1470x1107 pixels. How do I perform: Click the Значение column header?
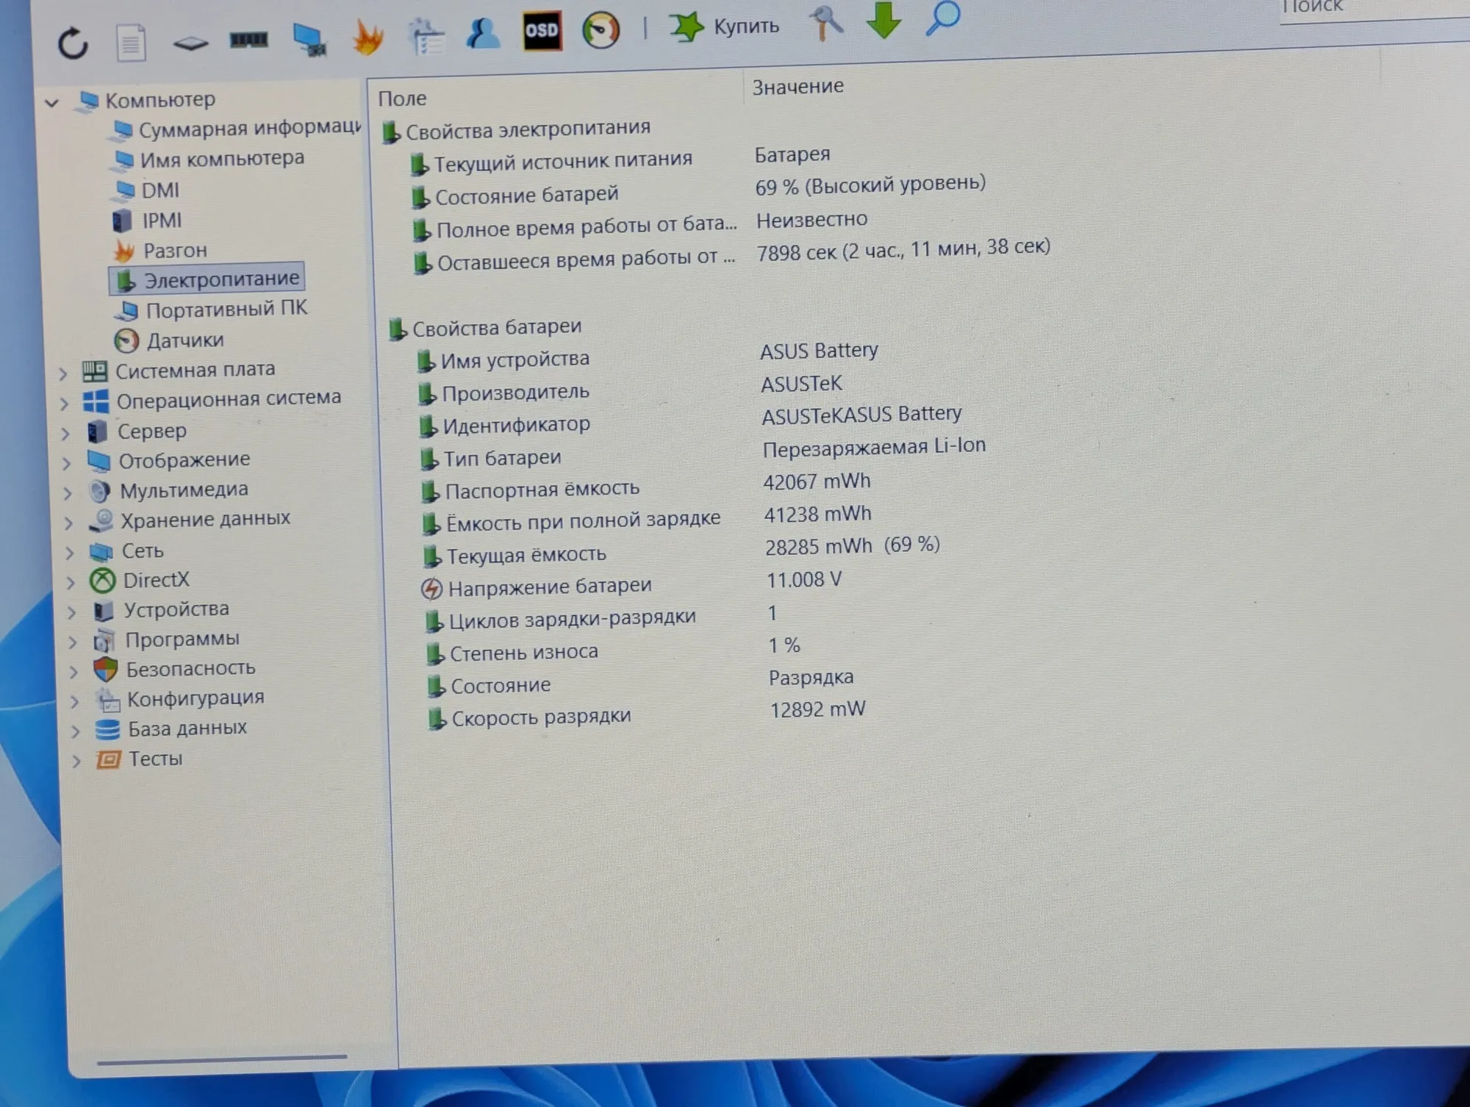tap(798, 87)
